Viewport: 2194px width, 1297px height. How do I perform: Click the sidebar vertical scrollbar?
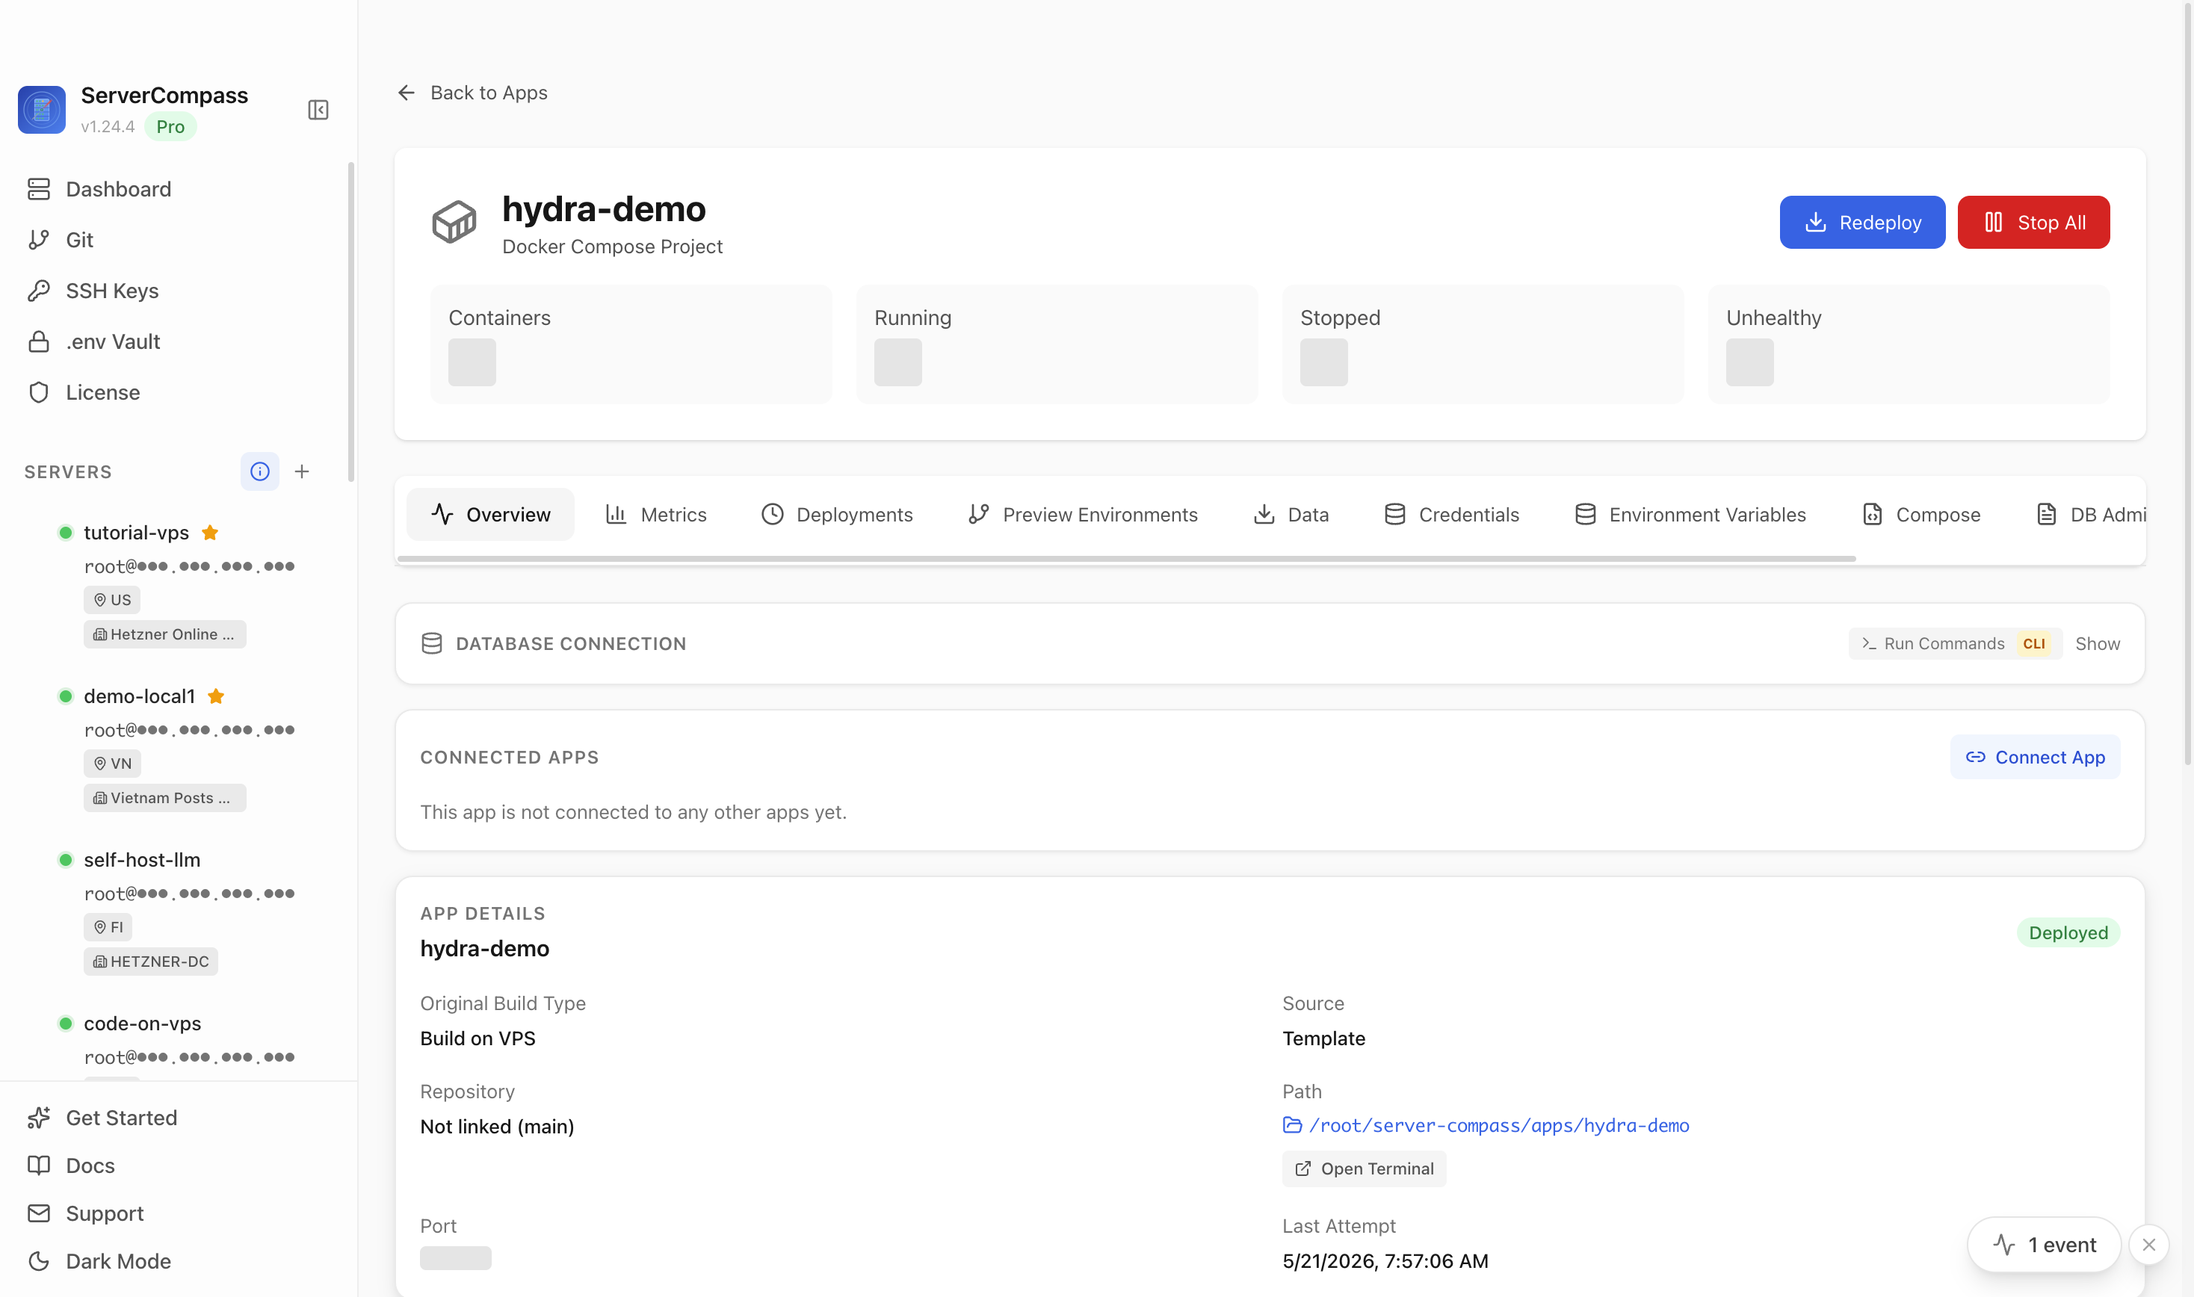[x=351, y=321]
